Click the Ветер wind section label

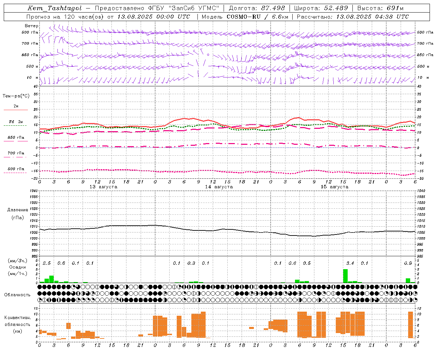[32, 26]
